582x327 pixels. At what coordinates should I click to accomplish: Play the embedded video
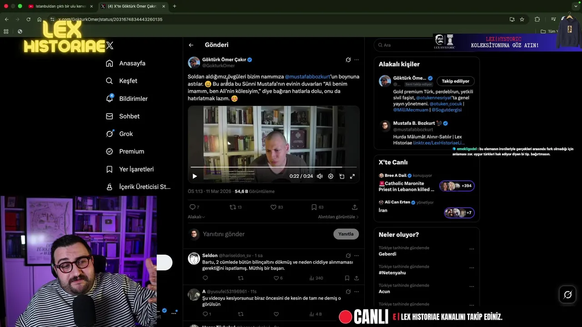[195, 176]
